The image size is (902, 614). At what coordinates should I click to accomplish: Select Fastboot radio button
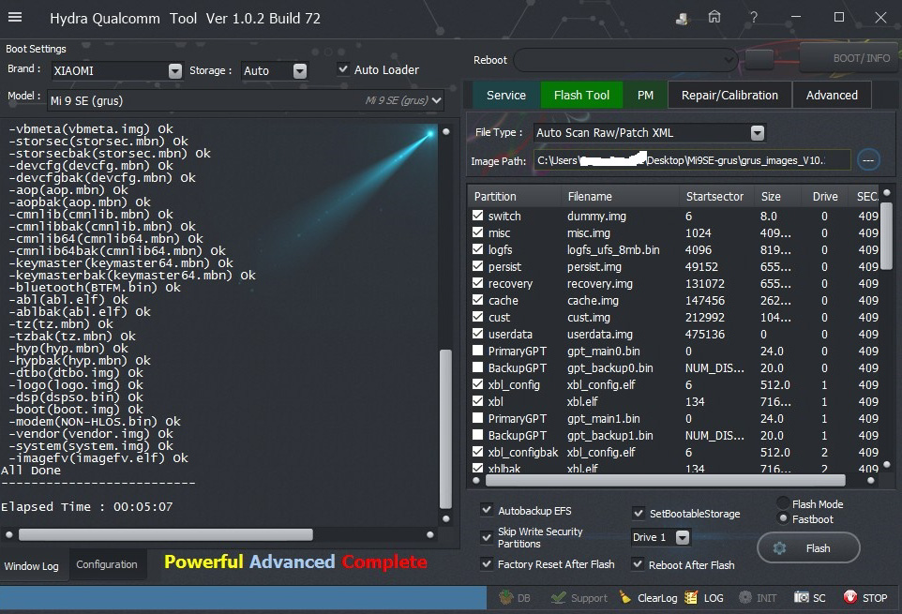[x=782, y=518]
